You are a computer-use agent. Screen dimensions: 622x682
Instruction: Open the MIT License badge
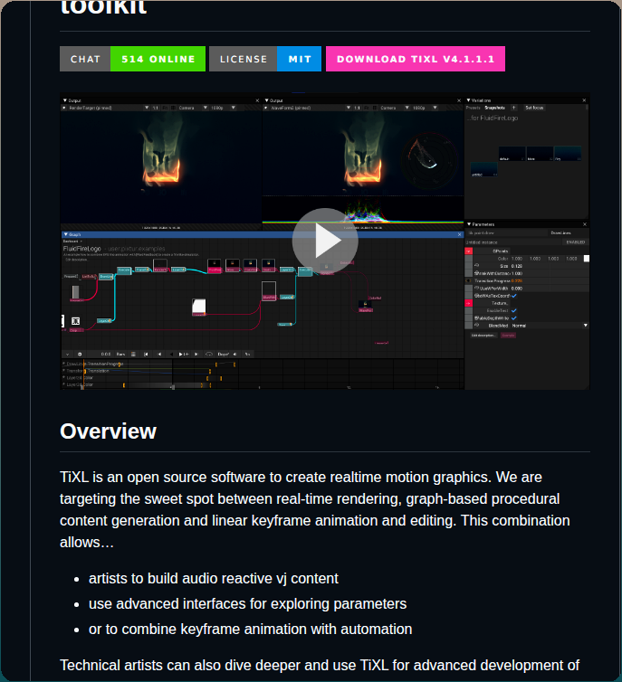tap(265, 59)
